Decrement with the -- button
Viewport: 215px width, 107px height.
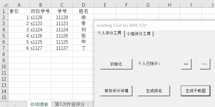pos(205,64)
